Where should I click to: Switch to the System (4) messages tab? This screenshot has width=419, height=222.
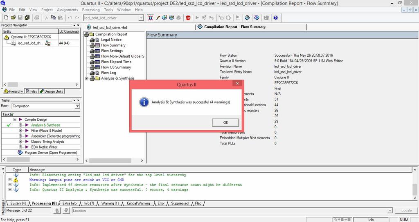coord(18,203)
